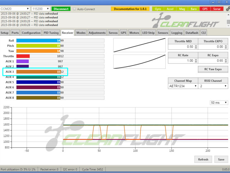Click the Refresh button
Image resolution: width=230 pixels, height=173 pixels.
point(203,159)
